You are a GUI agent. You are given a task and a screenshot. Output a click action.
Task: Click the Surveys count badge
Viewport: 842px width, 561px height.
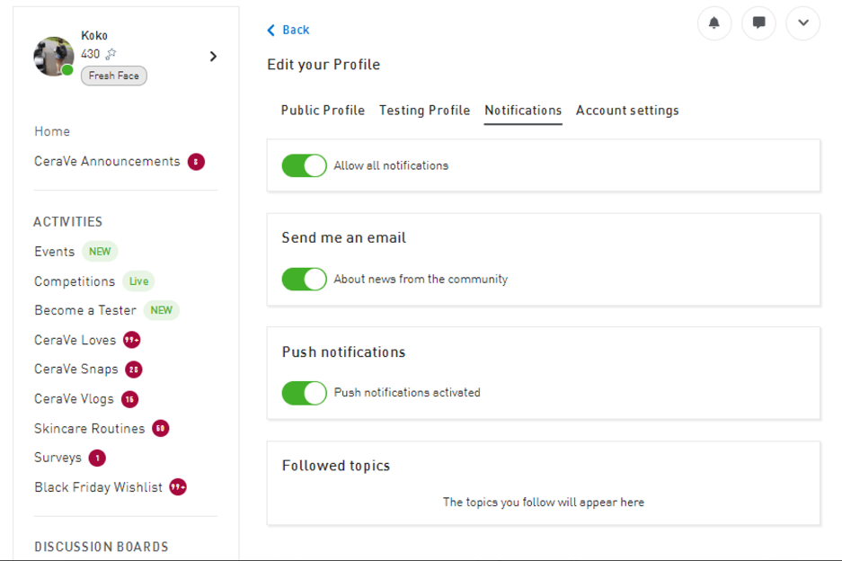pyautogui.click(x=97, y=459)
